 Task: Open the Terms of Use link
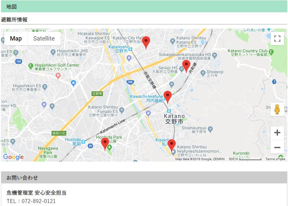point(275,159)
